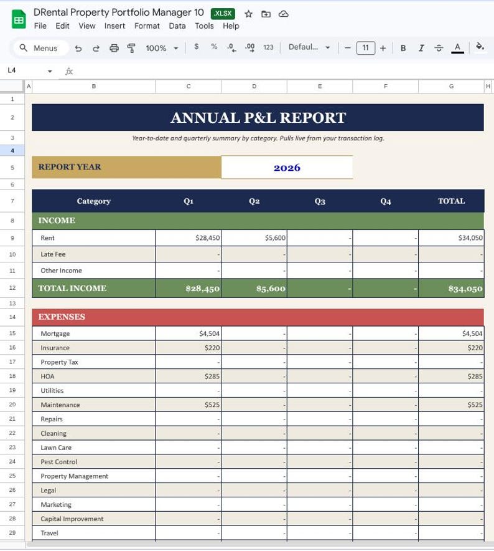This screenshot has height=551, width=494.
Task: Click the document title text
Action: [x=119, y=12]
